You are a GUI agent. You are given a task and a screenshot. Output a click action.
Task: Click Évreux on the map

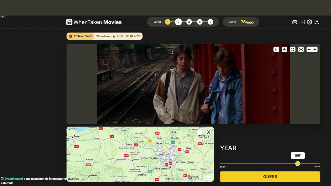129,145
